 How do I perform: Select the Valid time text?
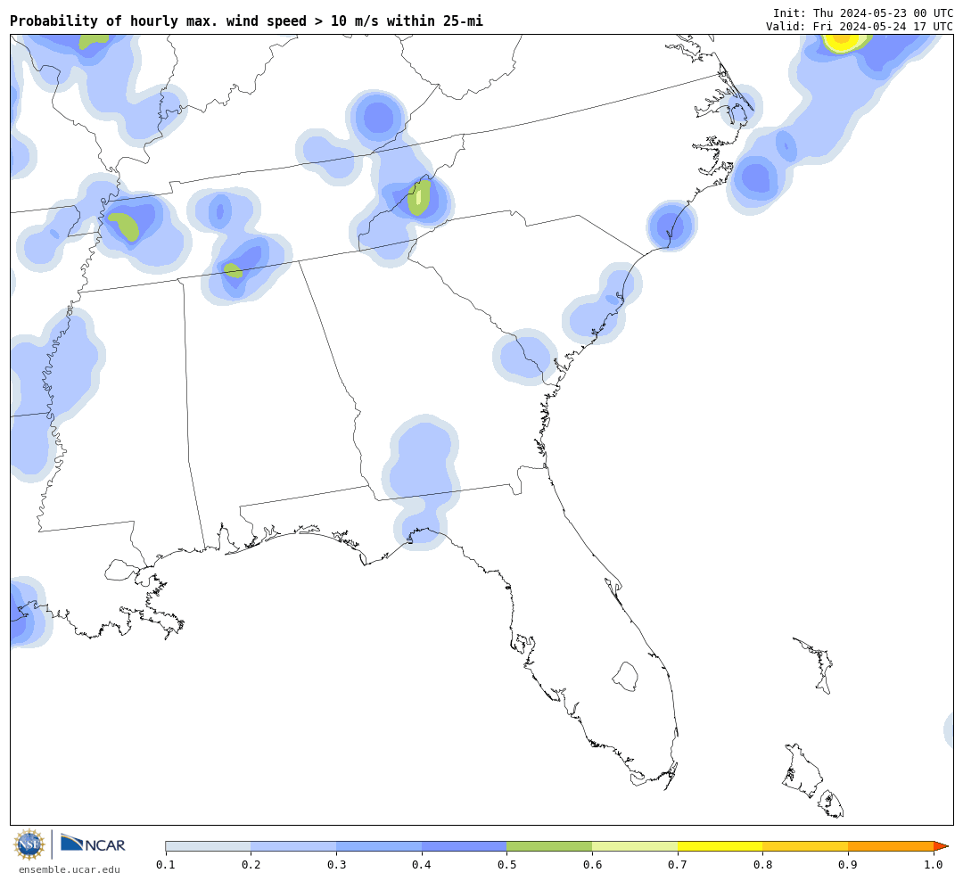pos(860,27)
